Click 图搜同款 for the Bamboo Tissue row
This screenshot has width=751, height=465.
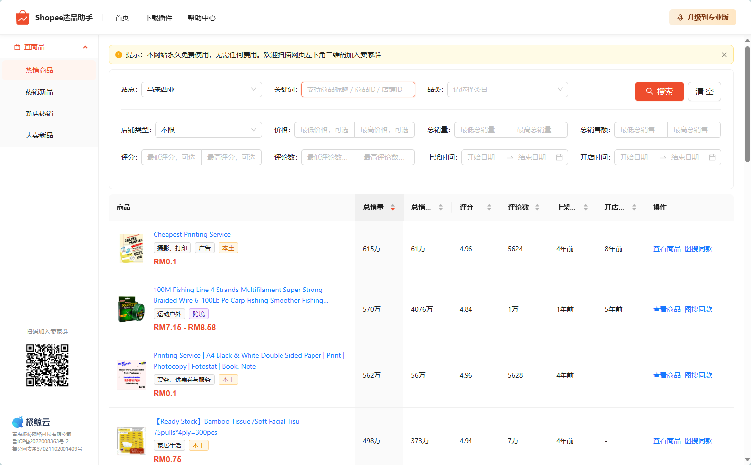tap(698, 441)
